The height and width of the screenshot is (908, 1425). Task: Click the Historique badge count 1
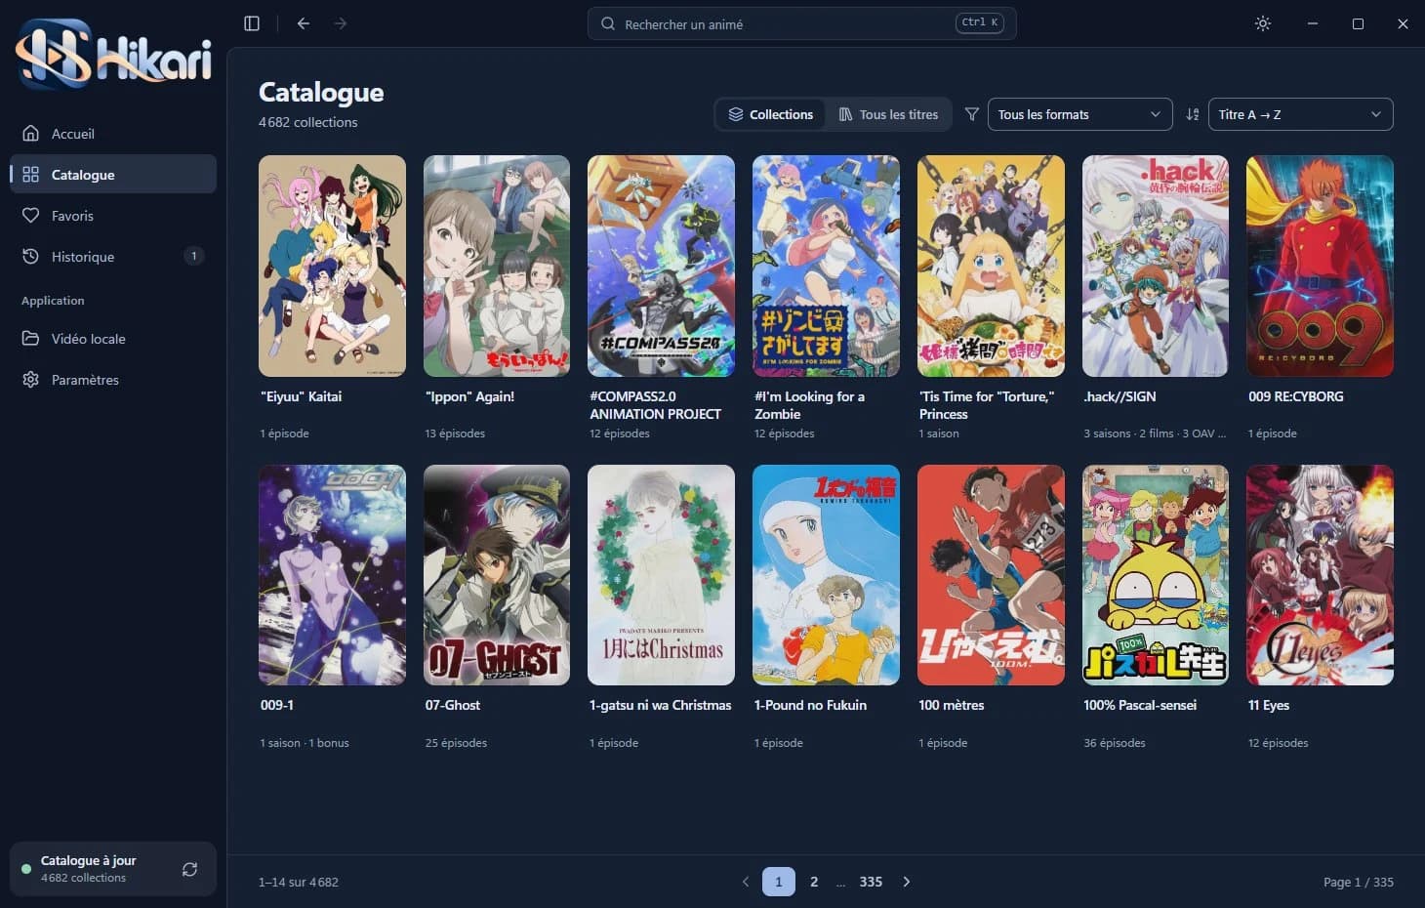tap(193, 256)
